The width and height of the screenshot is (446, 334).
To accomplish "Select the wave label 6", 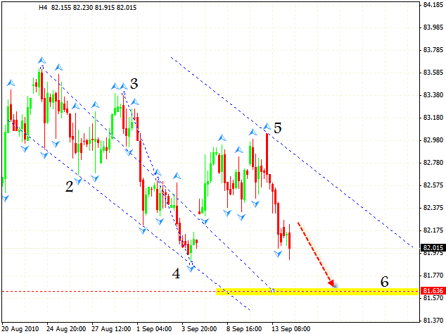I will click(x=385, y=282).
